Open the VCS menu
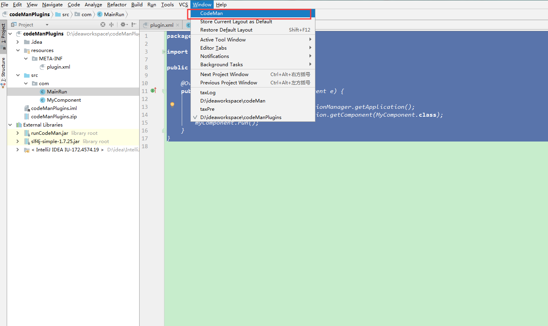 pos(183,4)
